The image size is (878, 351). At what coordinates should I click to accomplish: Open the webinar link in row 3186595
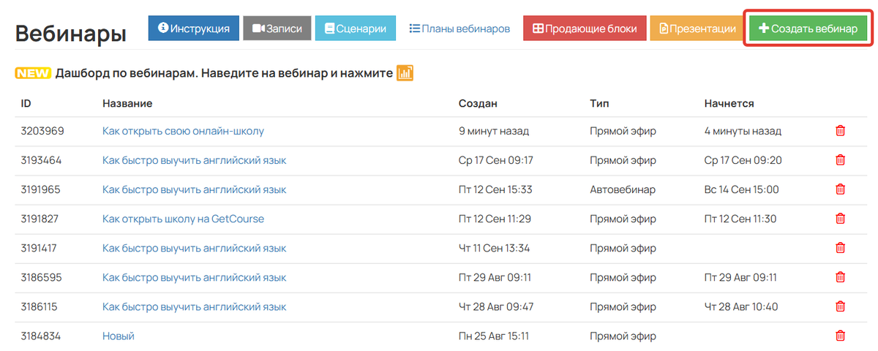[194, 277]
